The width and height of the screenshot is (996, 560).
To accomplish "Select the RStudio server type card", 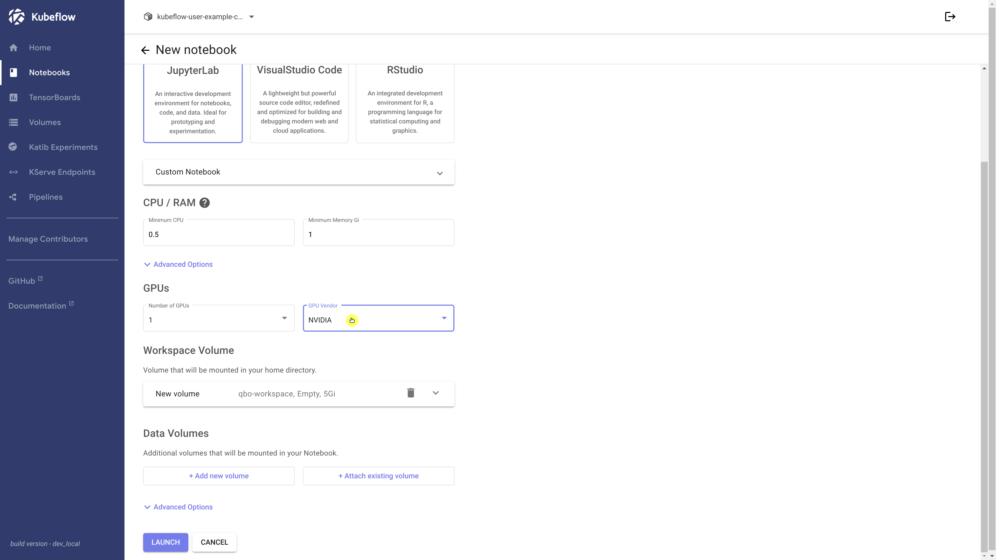I will pyautogui.click(x=405, y=104).
